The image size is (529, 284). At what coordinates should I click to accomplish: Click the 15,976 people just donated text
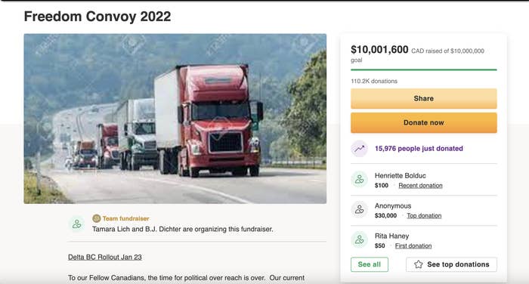pos(419,148)
